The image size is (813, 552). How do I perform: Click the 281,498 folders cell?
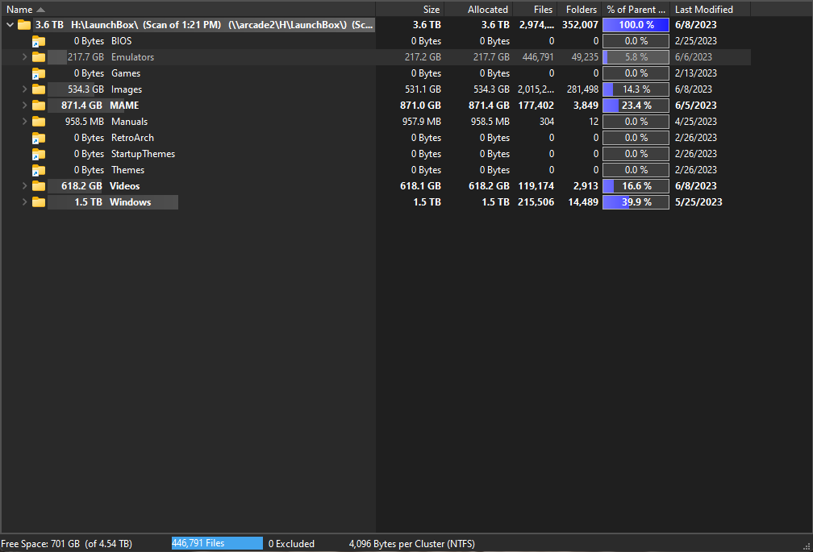point(582,89)
